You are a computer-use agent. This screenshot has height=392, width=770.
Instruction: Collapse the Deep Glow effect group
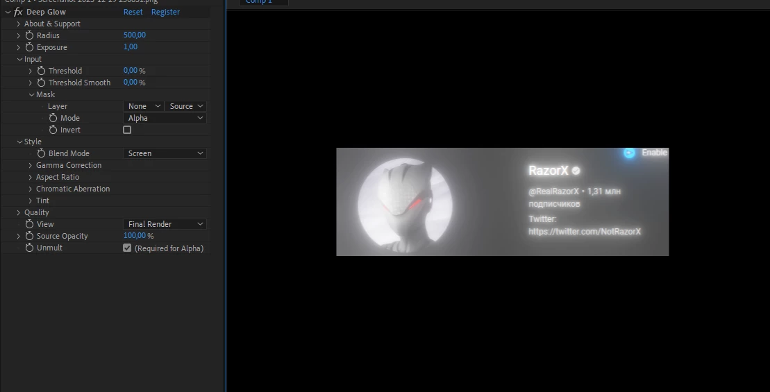tap(8, 12)
